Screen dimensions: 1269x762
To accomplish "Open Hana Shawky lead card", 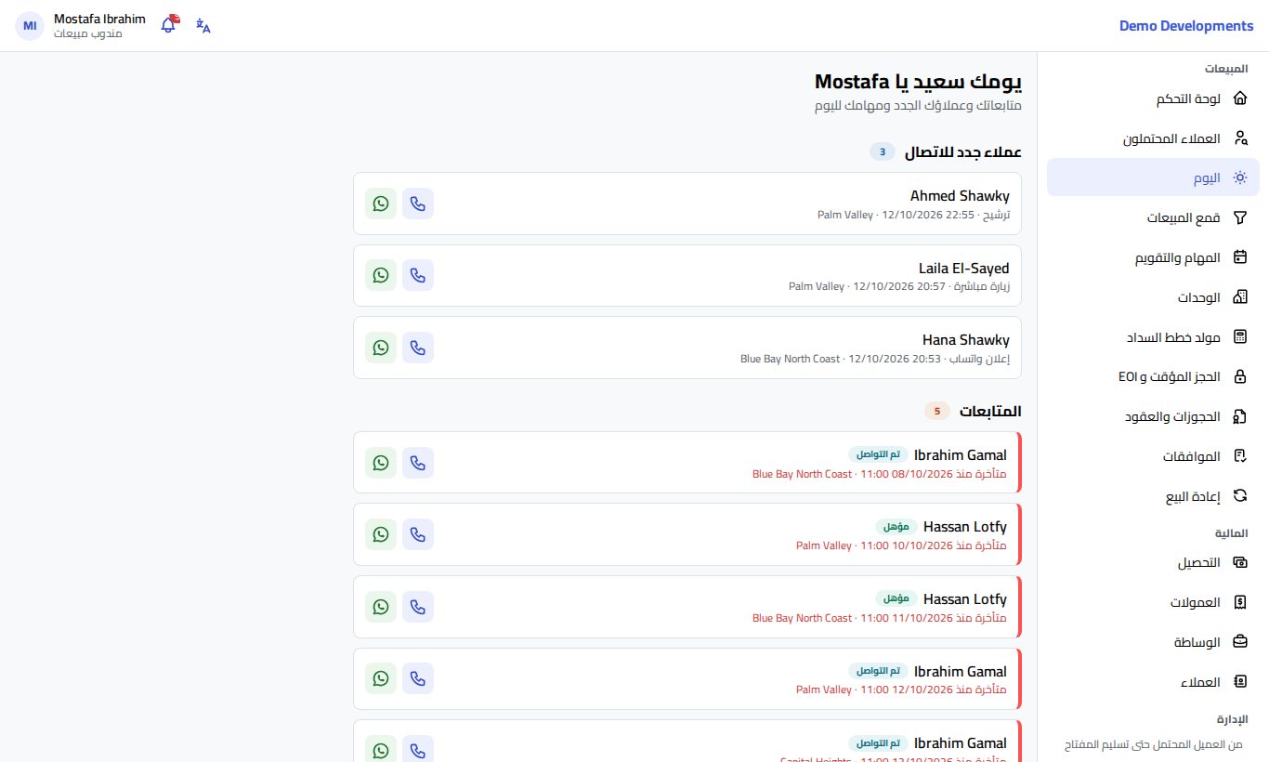I will [687, 348].
